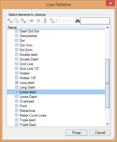Tick the Point checkbox
The image size is (117, 142).
17,106
